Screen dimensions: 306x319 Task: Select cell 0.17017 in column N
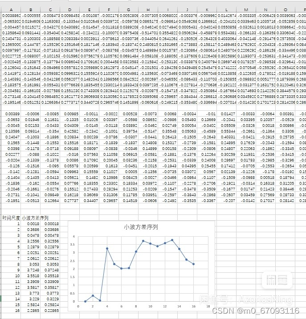(x=265, y=201)
